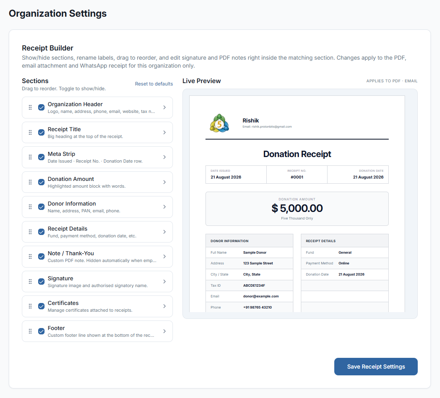Click the organization logo in the receipt preview
The width and height of the screenshot is (440, 398).
point(219,123)
